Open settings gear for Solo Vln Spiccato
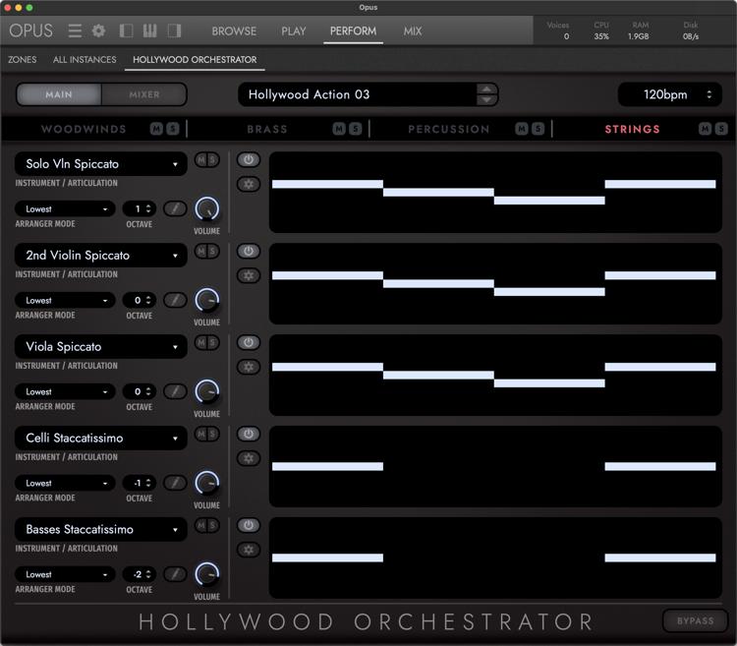Image resolution: width=737 pixels, height=646 pixels. click(249, 184)
